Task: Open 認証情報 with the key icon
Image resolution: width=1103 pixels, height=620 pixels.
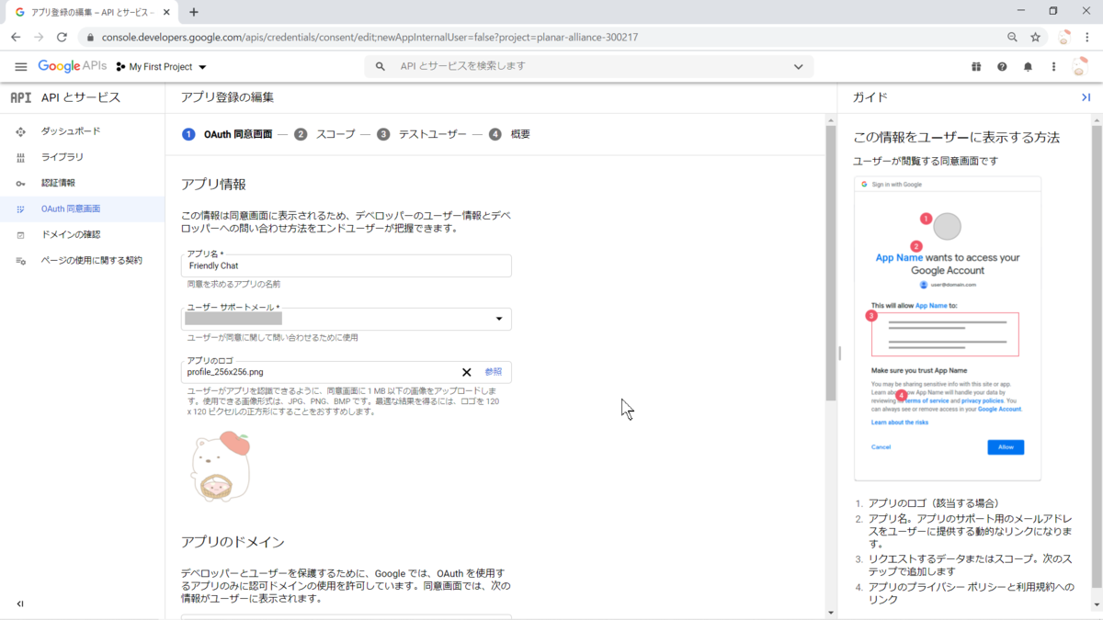Action: 59,183
